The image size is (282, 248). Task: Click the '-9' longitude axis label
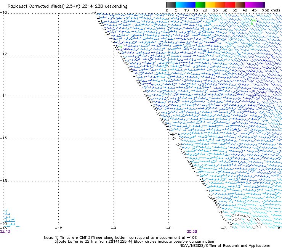point(113,228)
